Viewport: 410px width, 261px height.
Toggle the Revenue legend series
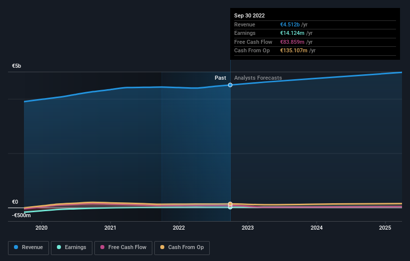(x=28, y=248)
